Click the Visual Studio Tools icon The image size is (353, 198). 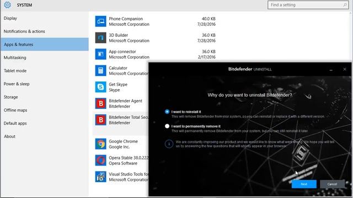click(100, 177)
